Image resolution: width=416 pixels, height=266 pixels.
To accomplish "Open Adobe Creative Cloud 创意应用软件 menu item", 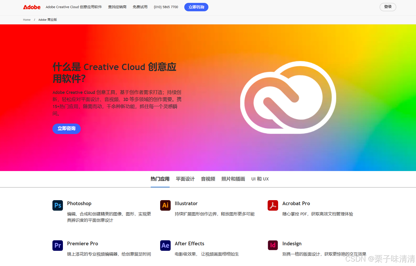I will pyautogui.click(x=74, y=7).
